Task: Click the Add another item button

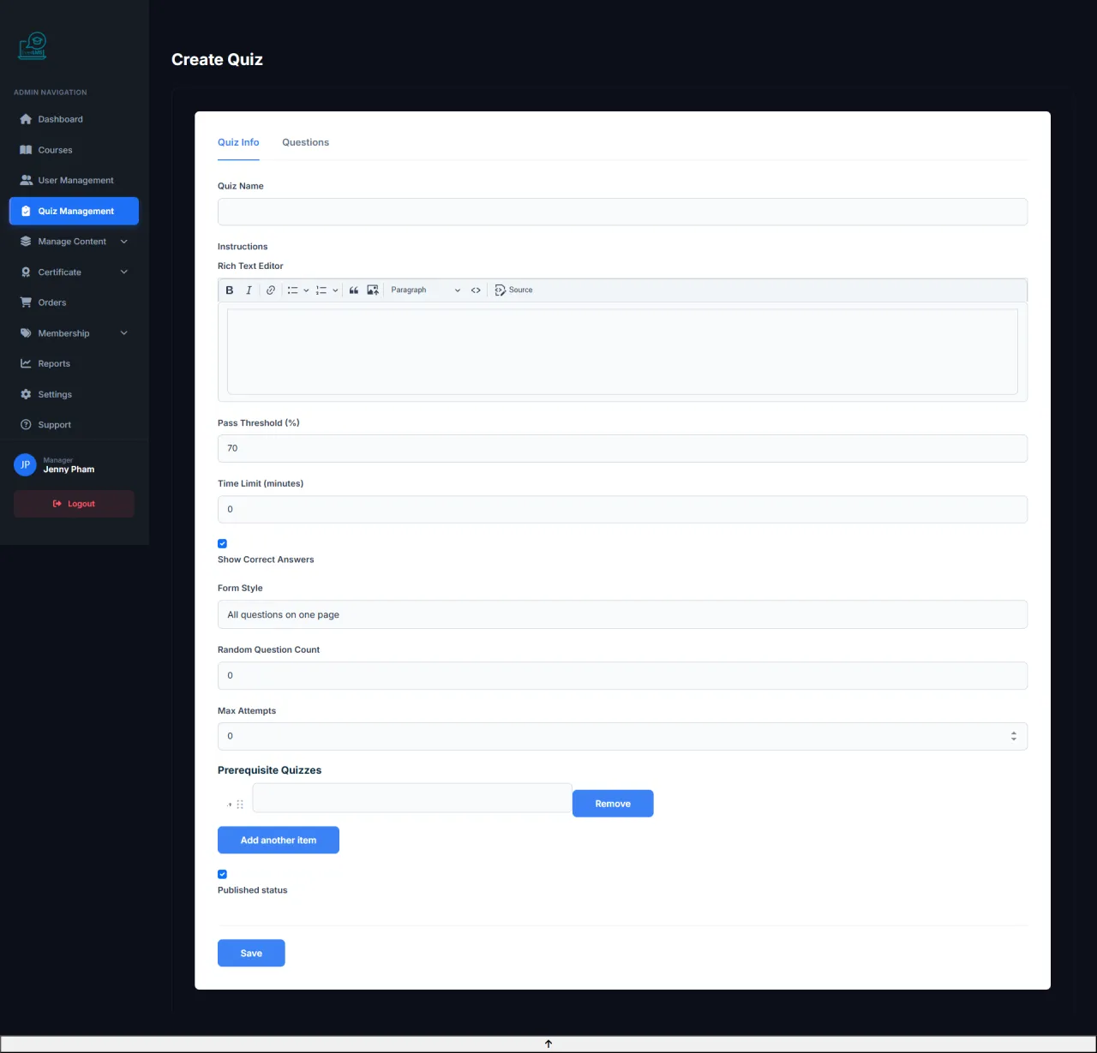Action: pos(279,841)
